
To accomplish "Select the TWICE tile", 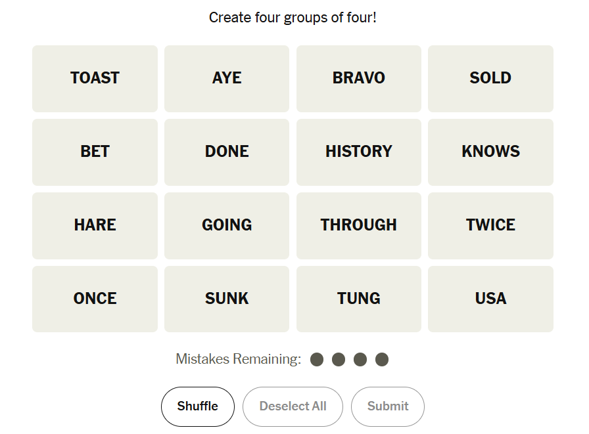I will [490, 226].
